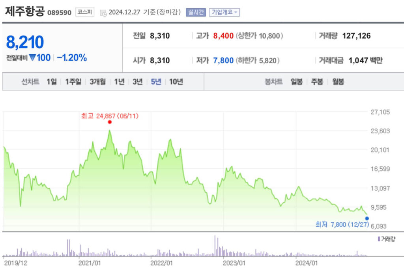Click the 거래대금 value 1,047 백만

click(x=365, y=60)
